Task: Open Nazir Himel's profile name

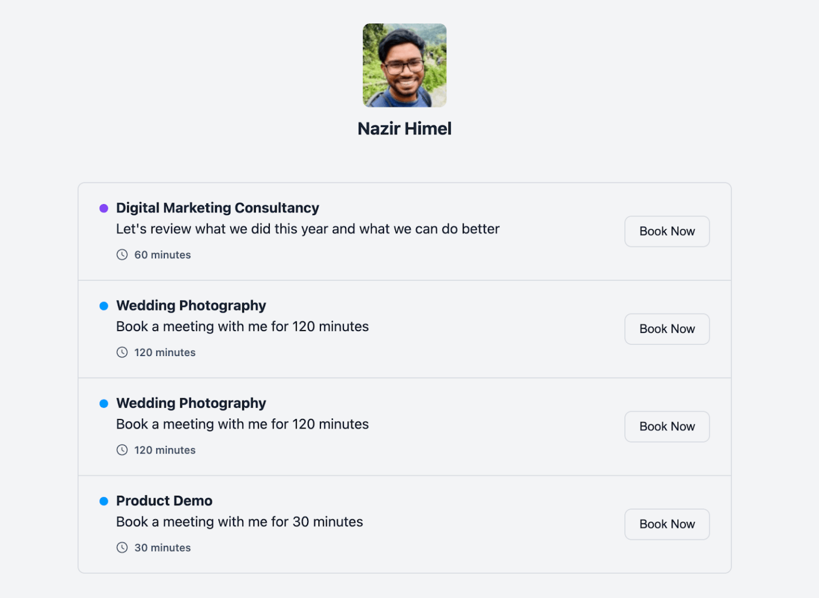Action: 404,128
